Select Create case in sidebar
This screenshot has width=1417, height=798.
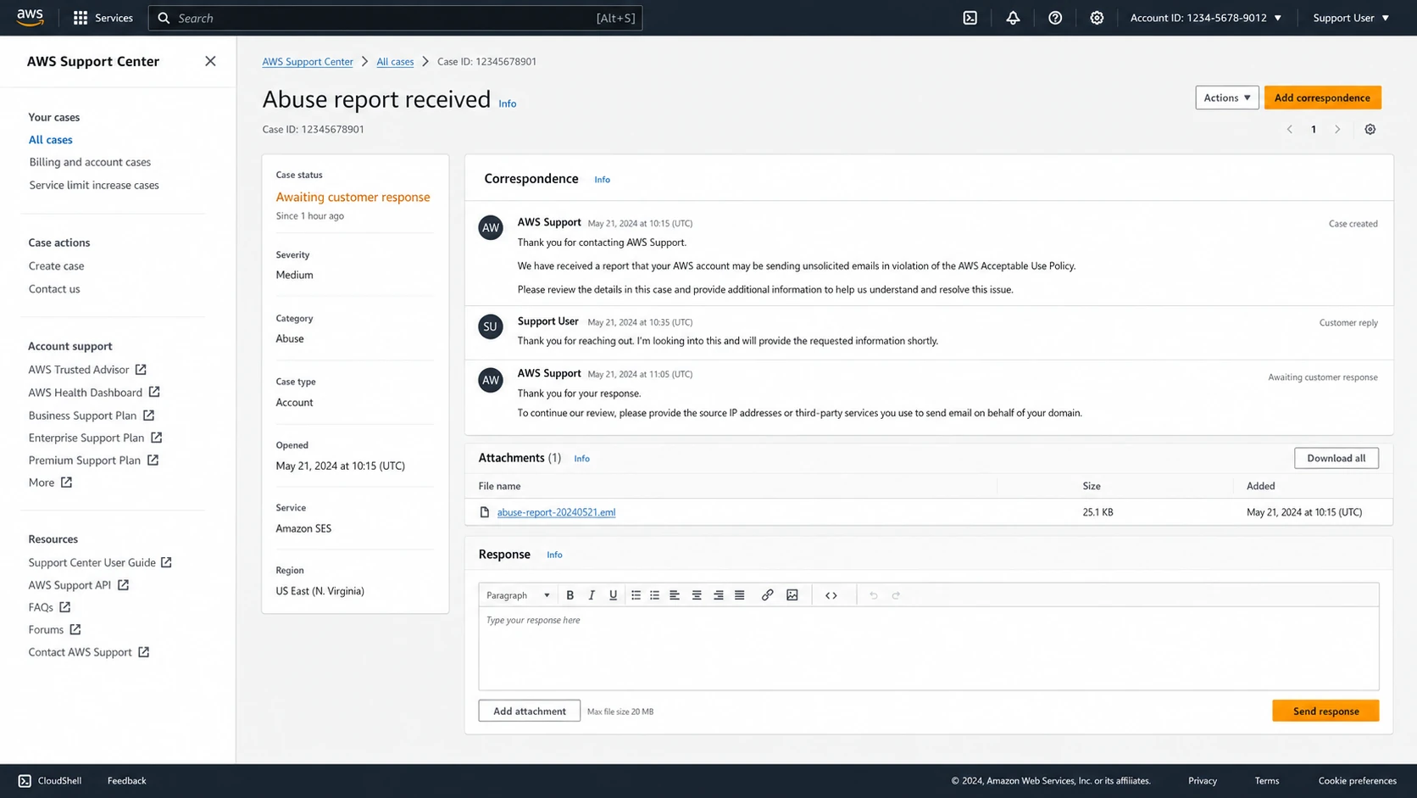(x=56, y=266)
